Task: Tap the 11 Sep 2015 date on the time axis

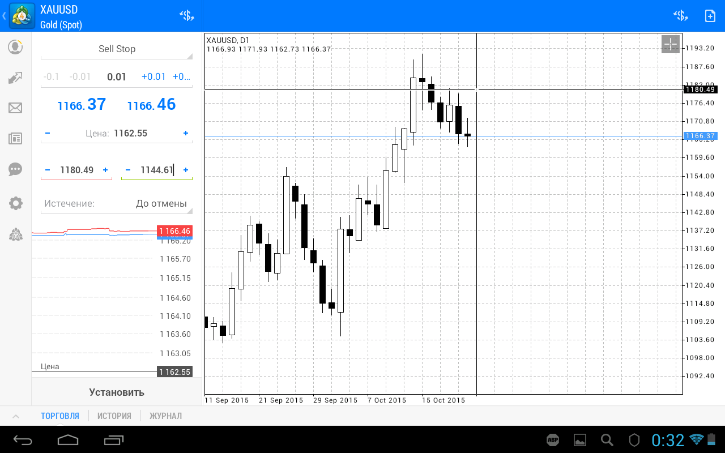Action: pos(227,400)
